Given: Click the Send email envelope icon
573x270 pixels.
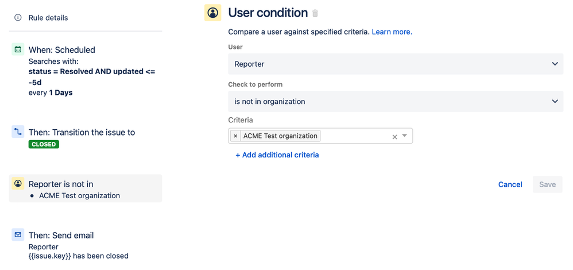Looking at the screenshot, I should (18, 235).
